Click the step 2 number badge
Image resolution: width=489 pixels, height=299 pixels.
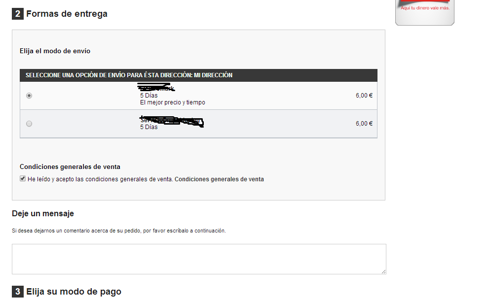(18, 14)
